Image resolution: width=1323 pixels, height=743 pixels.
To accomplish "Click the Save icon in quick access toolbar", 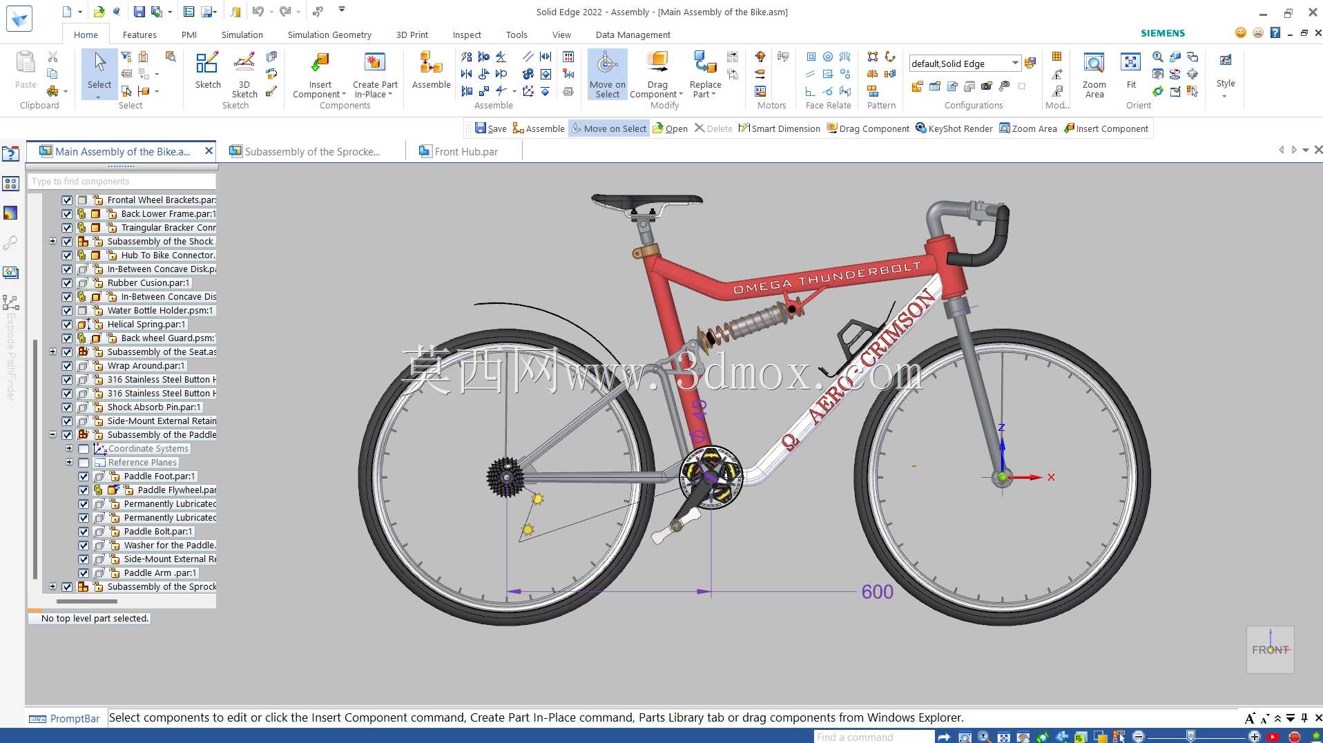I will [139, 12].
